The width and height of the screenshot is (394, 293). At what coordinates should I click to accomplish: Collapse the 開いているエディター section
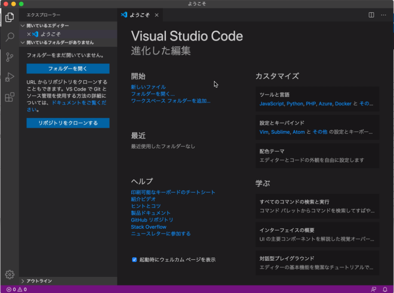point(68,26)
